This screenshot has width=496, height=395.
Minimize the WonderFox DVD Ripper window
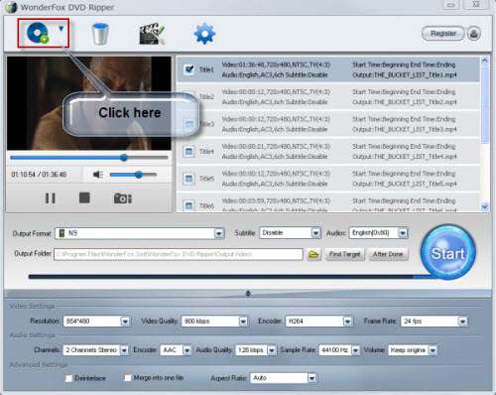click(450, 5)
